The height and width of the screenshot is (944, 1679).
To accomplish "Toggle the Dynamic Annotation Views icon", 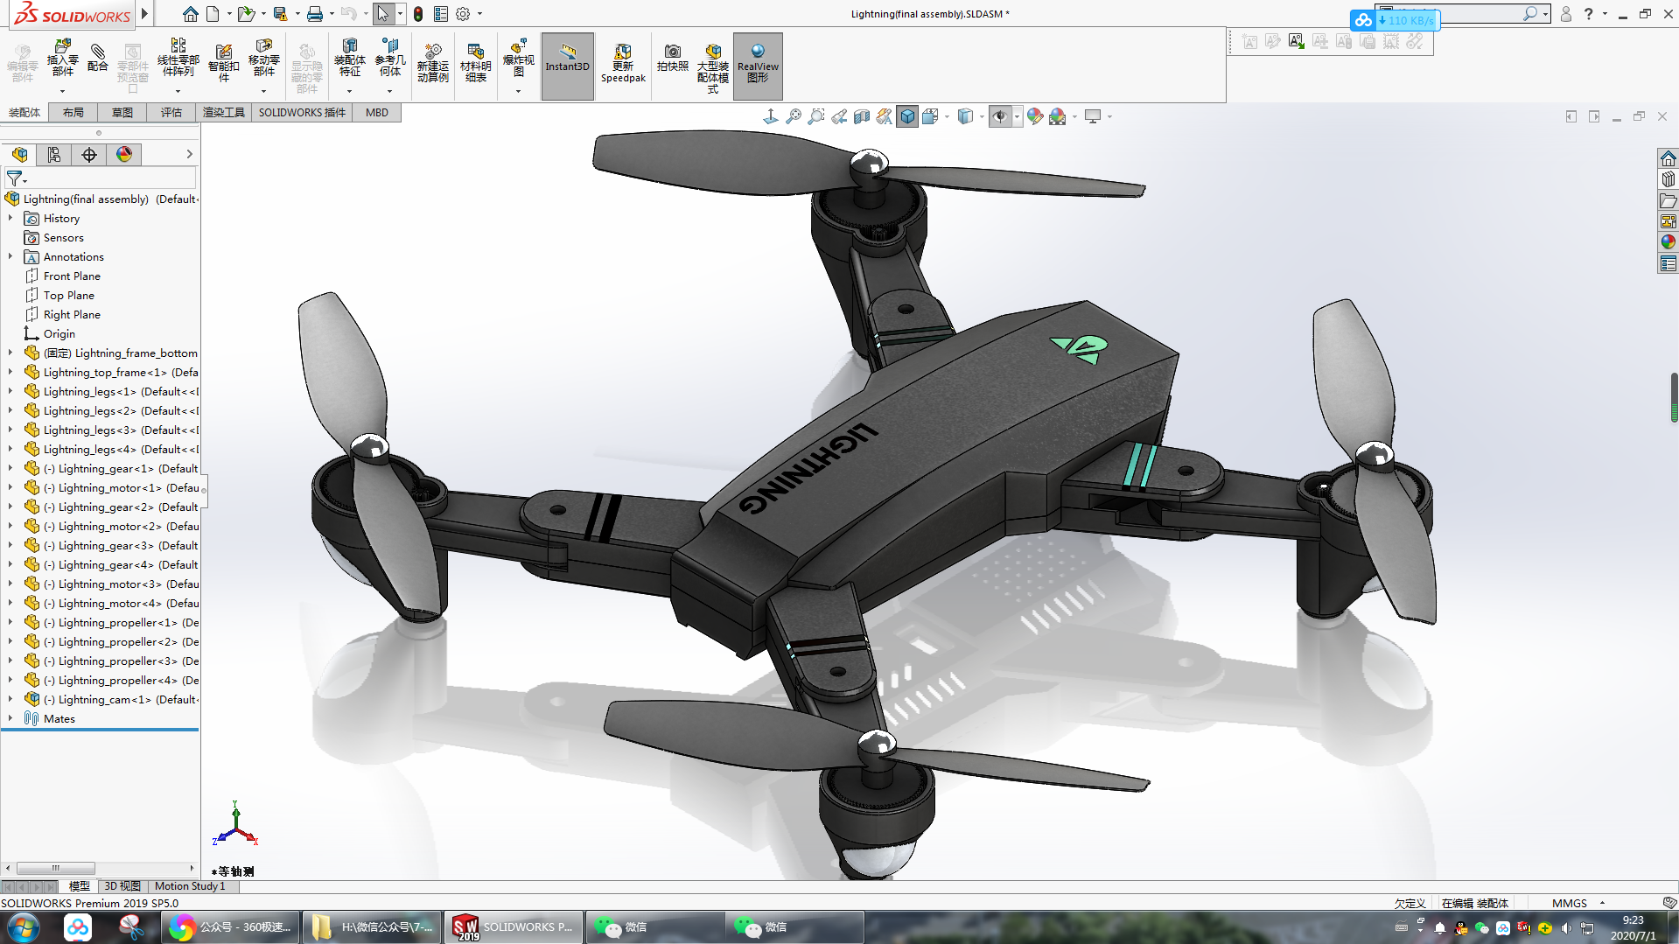I will tap(885, 116).
